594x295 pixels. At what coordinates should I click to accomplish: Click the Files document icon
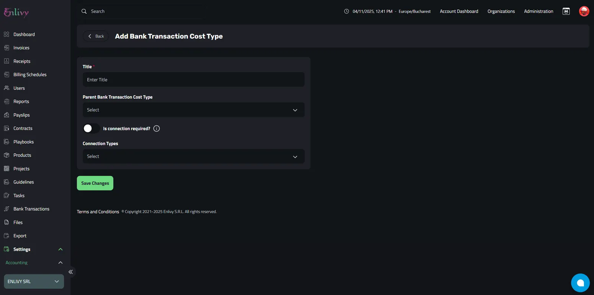tap(6, 222)
